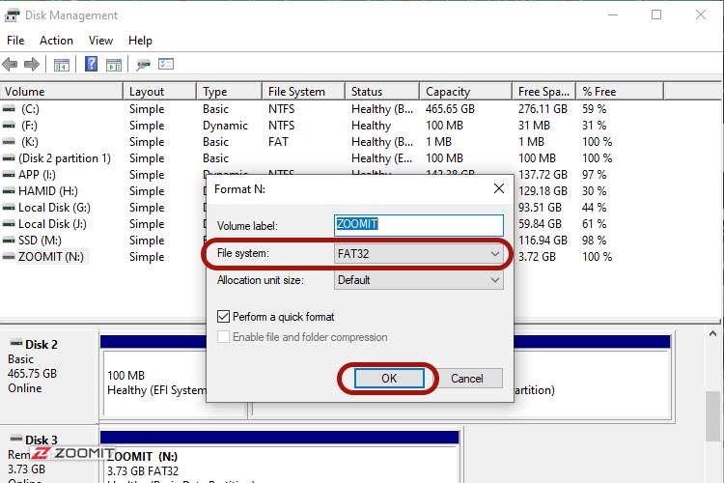The height and width of the screenshot is (483, 724).
Task: Expand the Allocation unit size dropdown
Action: (418, 280)
